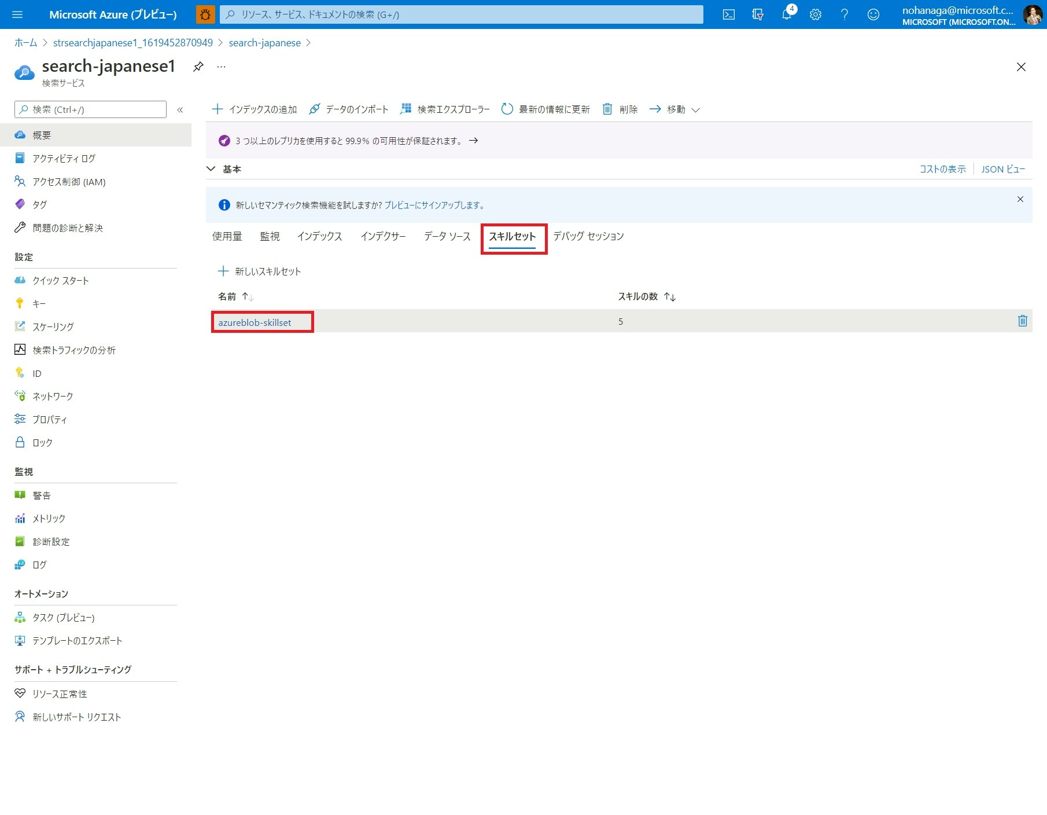This screenshot has height=815, width=1047.
Task: Dismiss the semantic search info banner
Action: [x=1020, y=199]
